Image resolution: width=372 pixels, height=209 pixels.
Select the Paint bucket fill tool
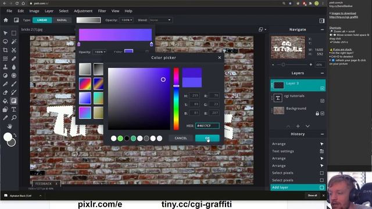coord(5,101)
